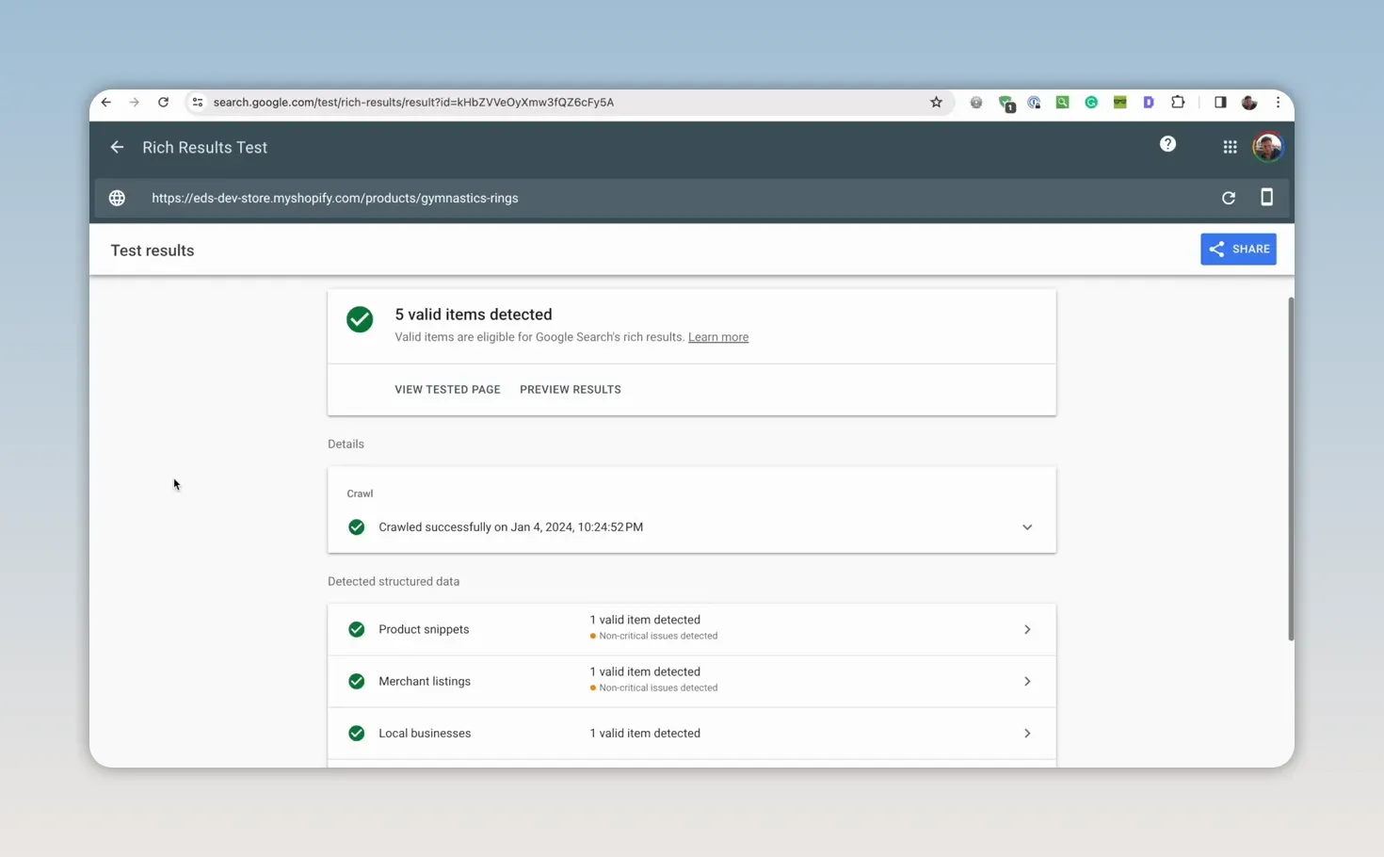Viewport: 1384px width, 857px height.
Task: Open Merchant listings details chevron
Action: [x=1027, y=681]
